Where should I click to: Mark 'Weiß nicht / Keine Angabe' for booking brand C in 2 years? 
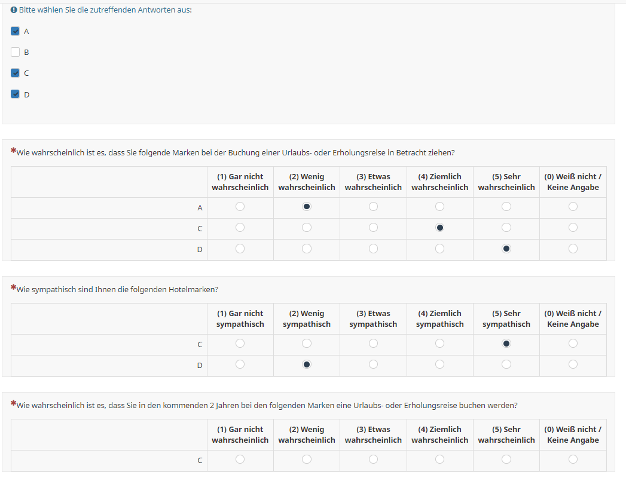click(x=573, y=459)
